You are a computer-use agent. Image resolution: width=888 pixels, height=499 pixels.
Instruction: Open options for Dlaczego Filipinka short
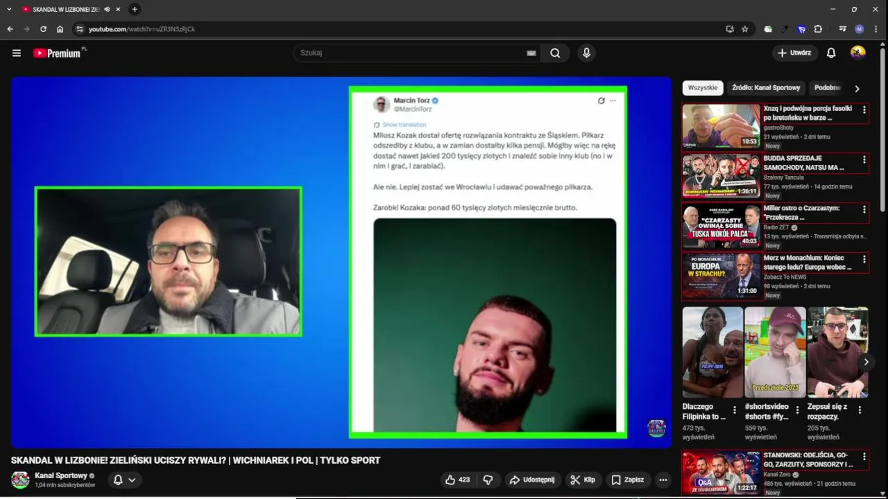click(735, 410)
